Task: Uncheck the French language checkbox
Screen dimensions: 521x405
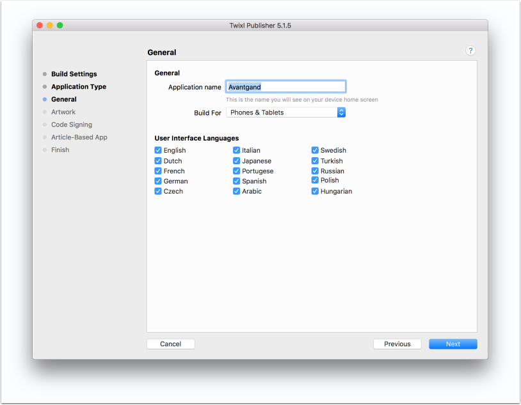Action: [x=158, y=171]
